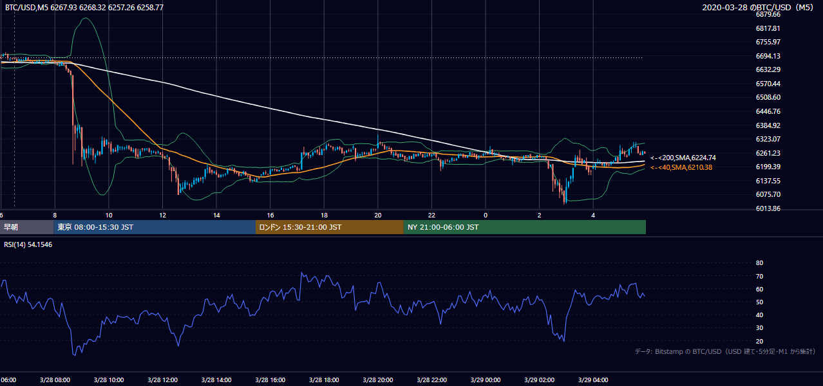The width and height of the screenshot is (823, 386).
Task: Click the 6013.86 price axis label
Action: click(x=768, y=208)
